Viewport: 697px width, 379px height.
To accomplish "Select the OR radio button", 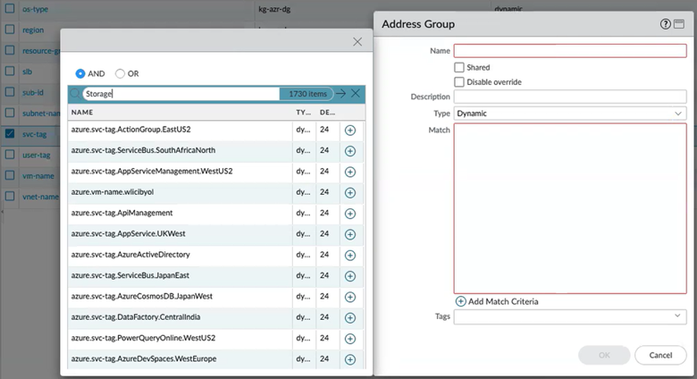I will coord(120,73).
